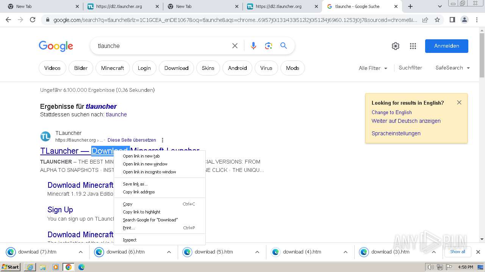Viewport: 485px width, 272px height.
Task: Click the browser address bar URL
Action: 235,20
